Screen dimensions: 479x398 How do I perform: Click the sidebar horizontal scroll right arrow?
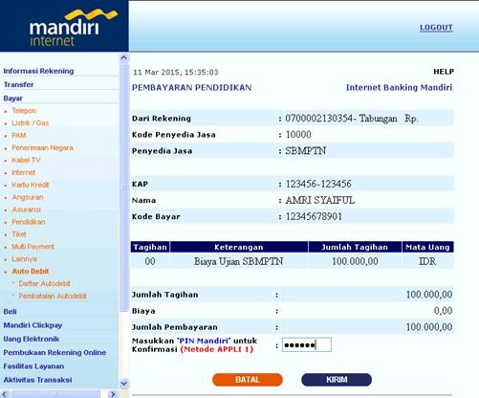(112, 394)
